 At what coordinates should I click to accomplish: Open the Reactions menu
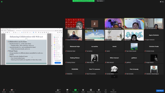[99, 90]
